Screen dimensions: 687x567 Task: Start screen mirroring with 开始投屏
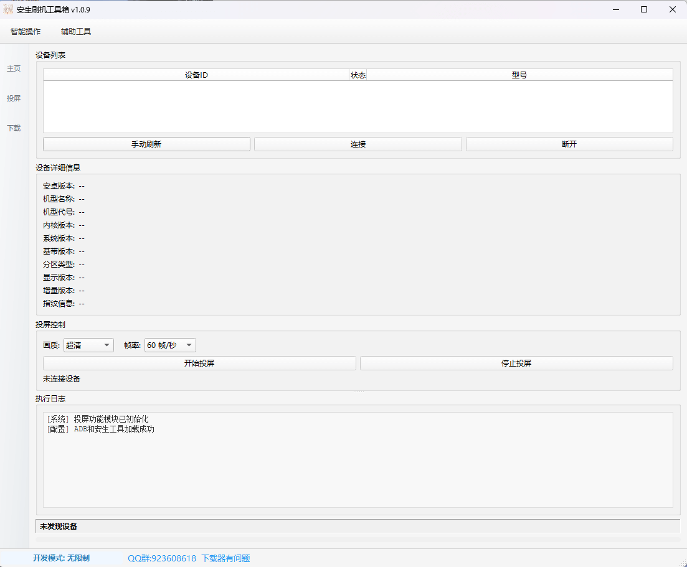pyautogui.click(x=199, y=363)
